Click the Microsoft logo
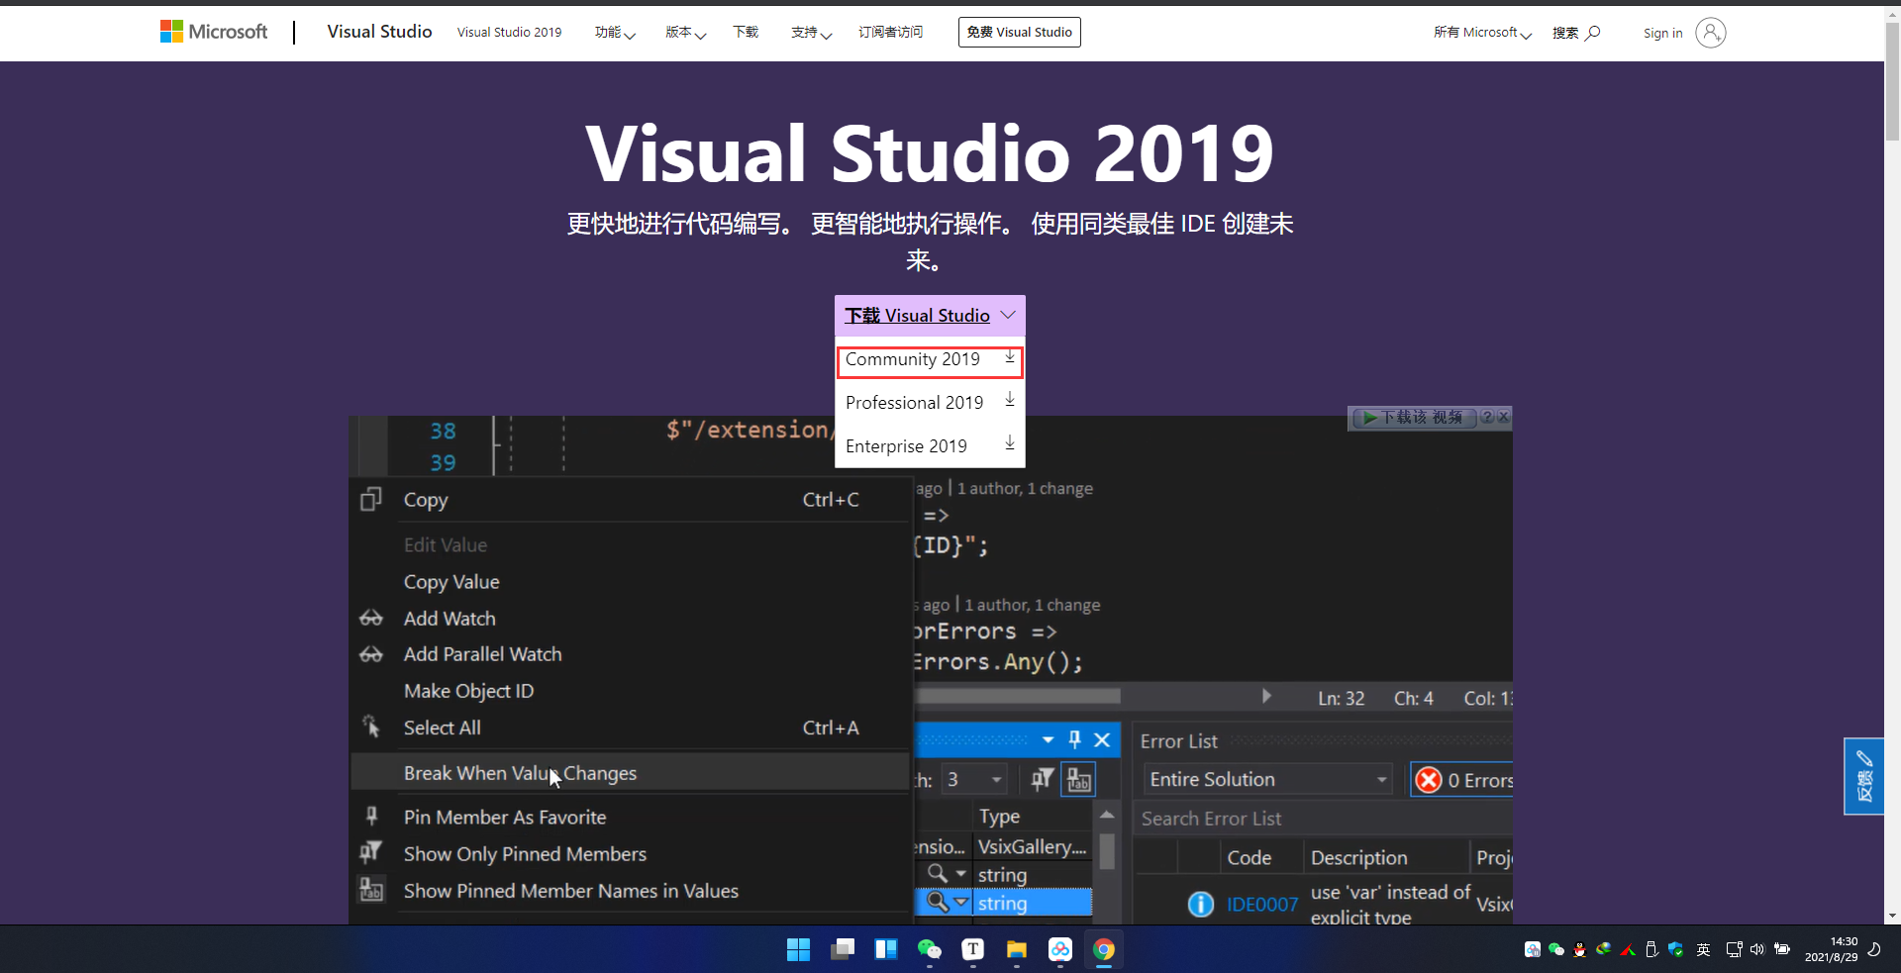This screenshot has height=973, width=1901. (214, 32)
